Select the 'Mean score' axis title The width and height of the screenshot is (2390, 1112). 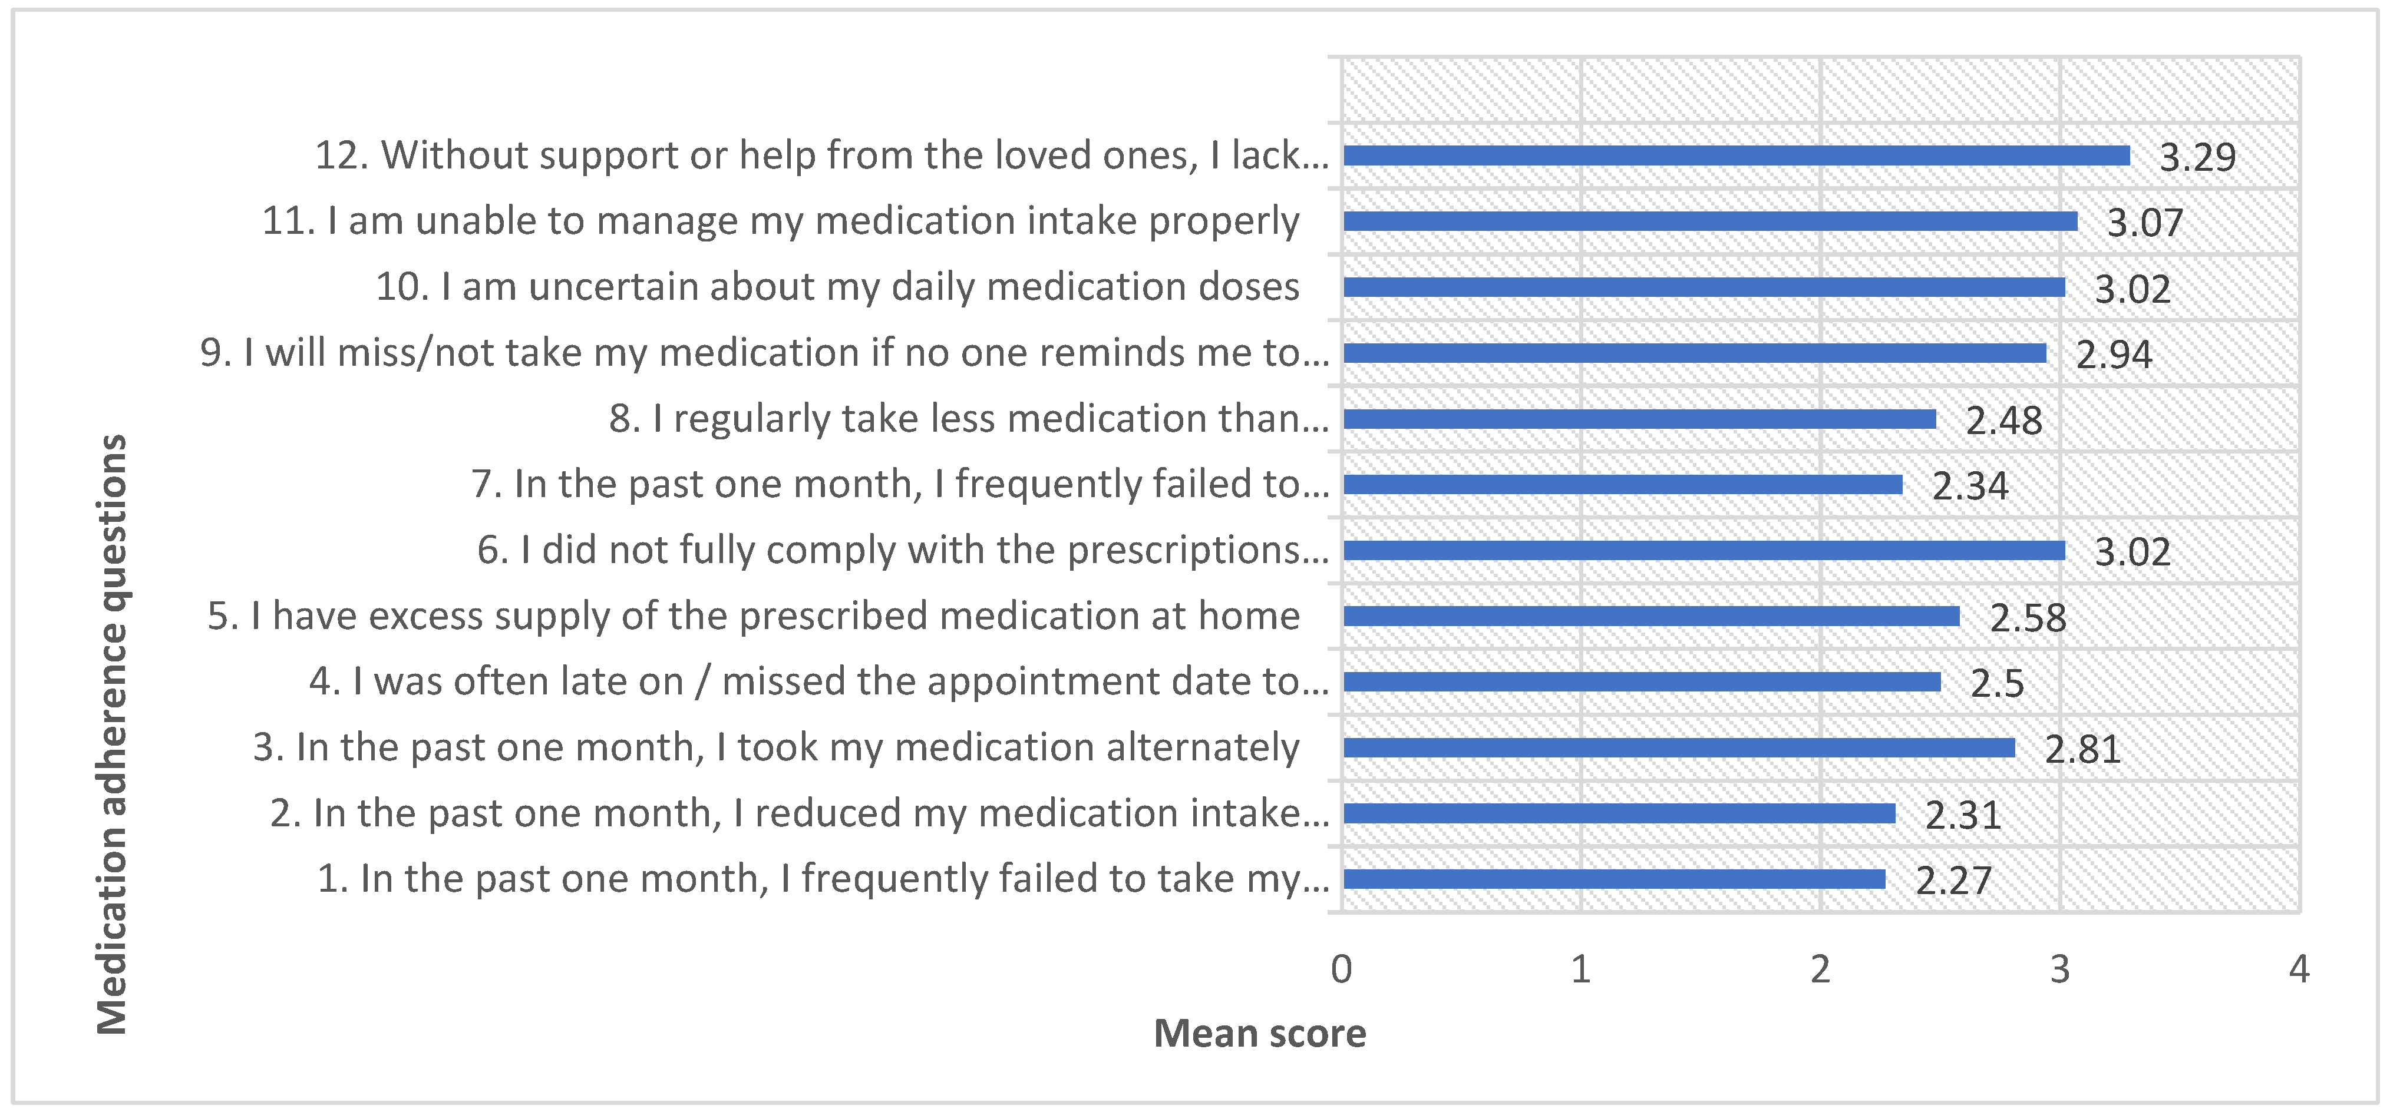pos(1259,1034)
